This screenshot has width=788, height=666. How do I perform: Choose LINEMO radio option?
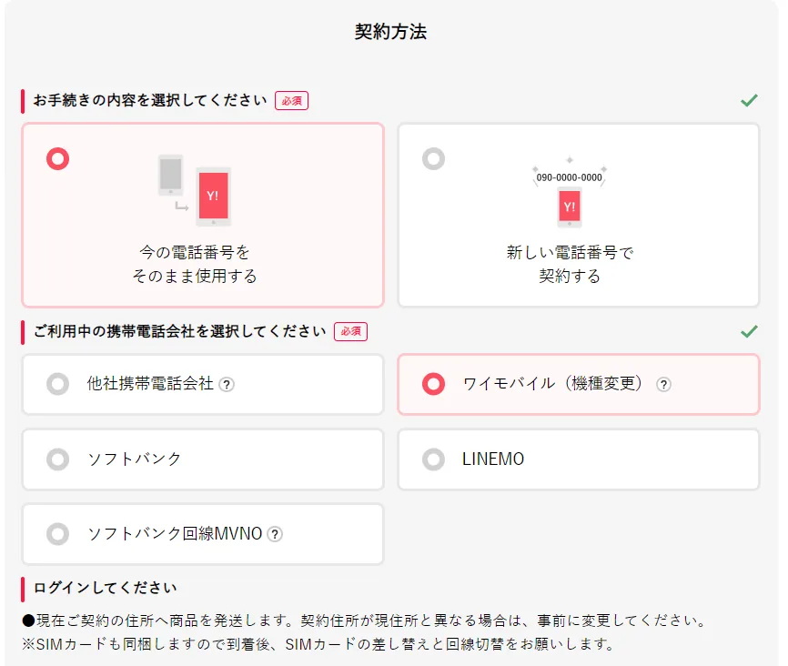click(x=434, y=459)
